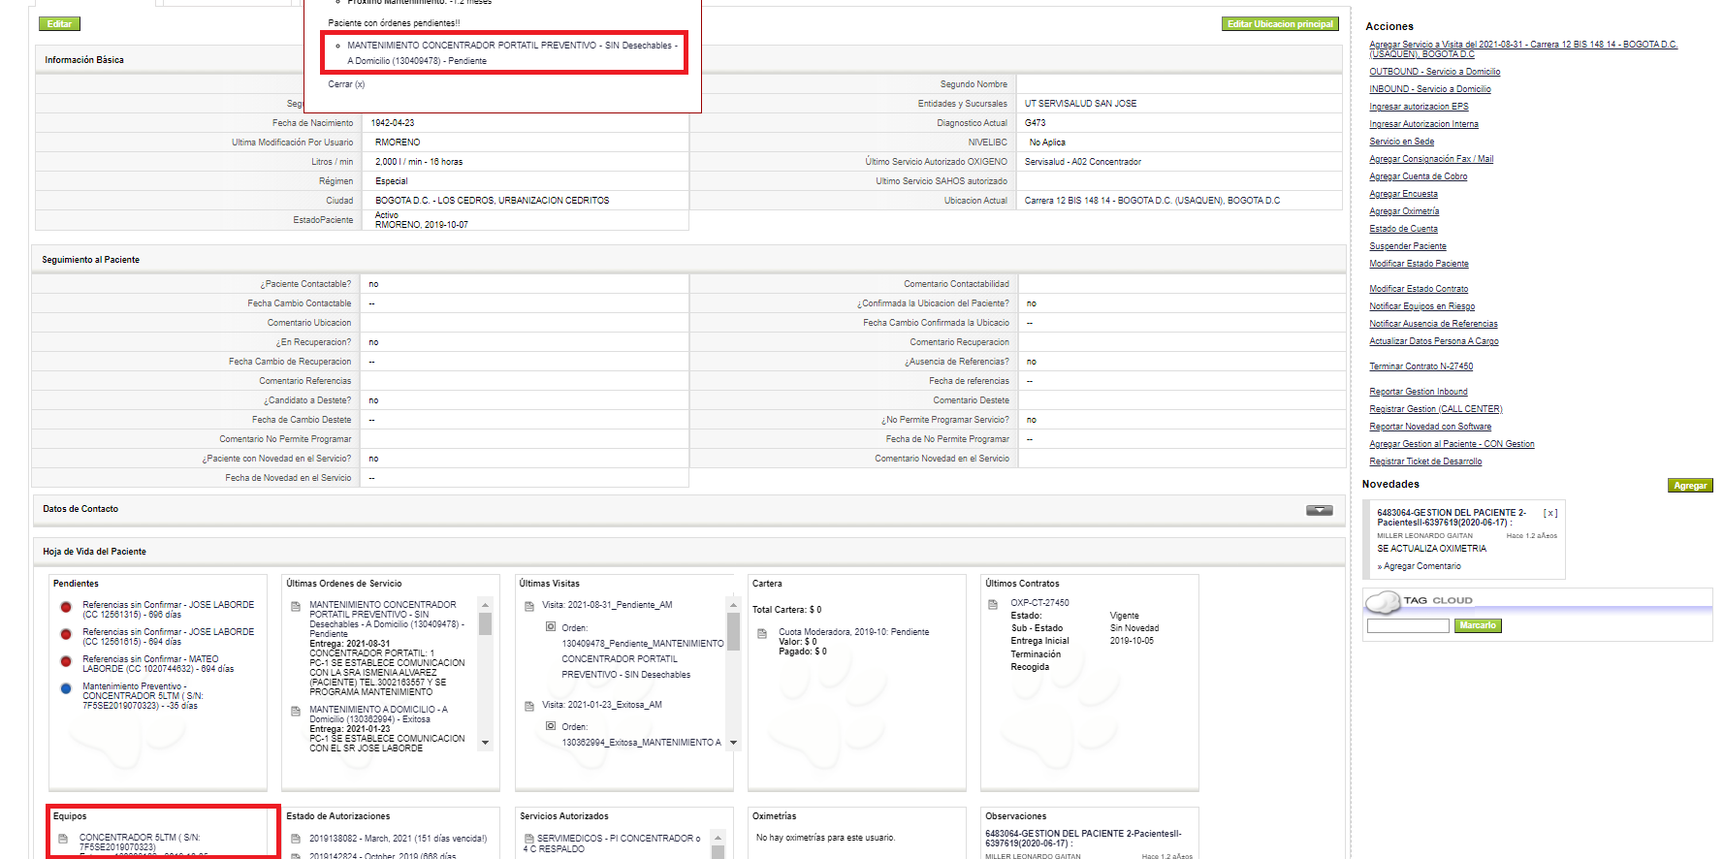Click red dot for MATEO LABORDE reference
Screen dimensions: 1724x859
tap(66, 662)
